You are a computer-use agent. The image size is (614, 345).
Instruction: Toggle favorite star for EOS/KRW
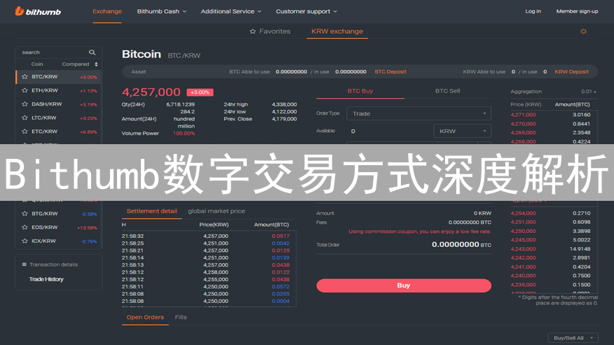[25, 227]
